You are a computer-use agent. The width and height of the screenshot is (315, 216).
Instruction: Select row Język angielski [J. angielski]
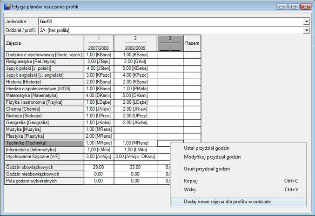tap(44, 75)
